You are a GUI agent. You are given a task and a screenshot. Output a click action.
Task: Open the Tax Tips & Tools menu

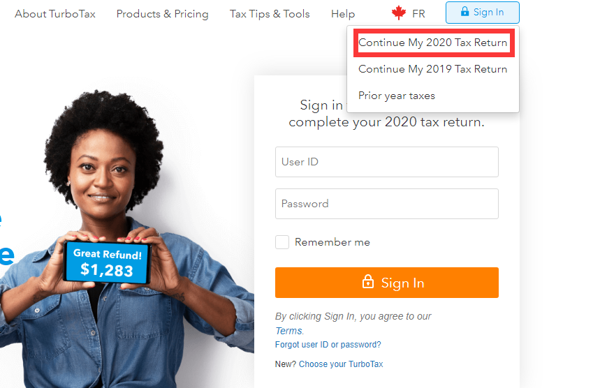click(x=270, y=14)
